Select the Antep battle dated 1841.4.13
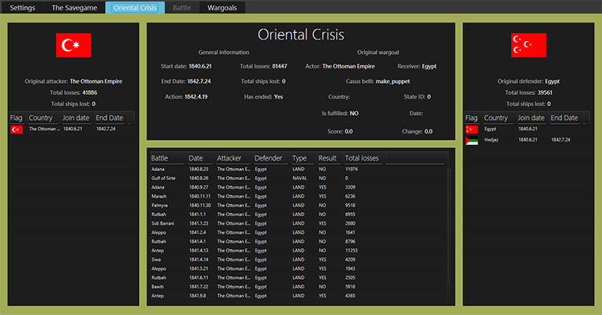 299,251
